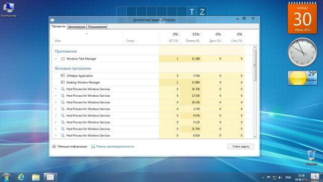Image resolution: width=323 pixels, height=182 pixels.
Task: Collapse details with the round arrow icon
Action: pyautogui.click(x=54, y=146)
